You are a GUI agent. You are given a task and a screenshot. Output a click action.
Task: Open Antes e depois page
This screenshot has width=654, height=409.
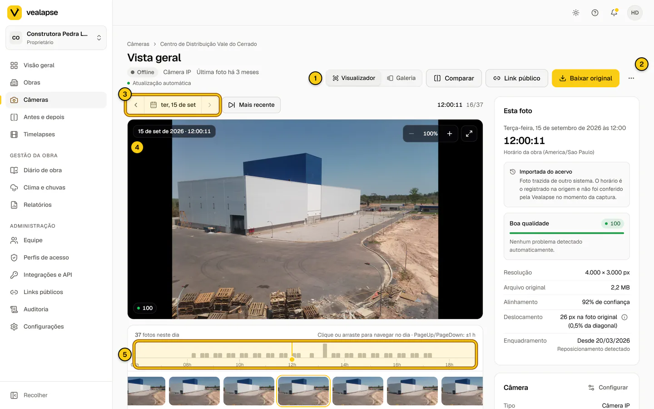click(x=56, y=117)
